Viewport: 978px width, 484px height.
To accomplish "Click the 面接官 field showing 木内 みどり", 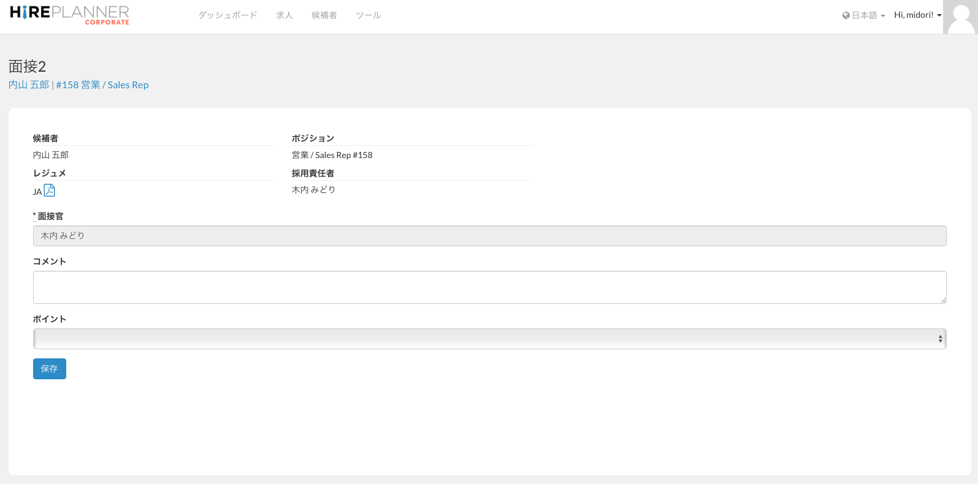I will pyautogui.click(x=489, y=236).
